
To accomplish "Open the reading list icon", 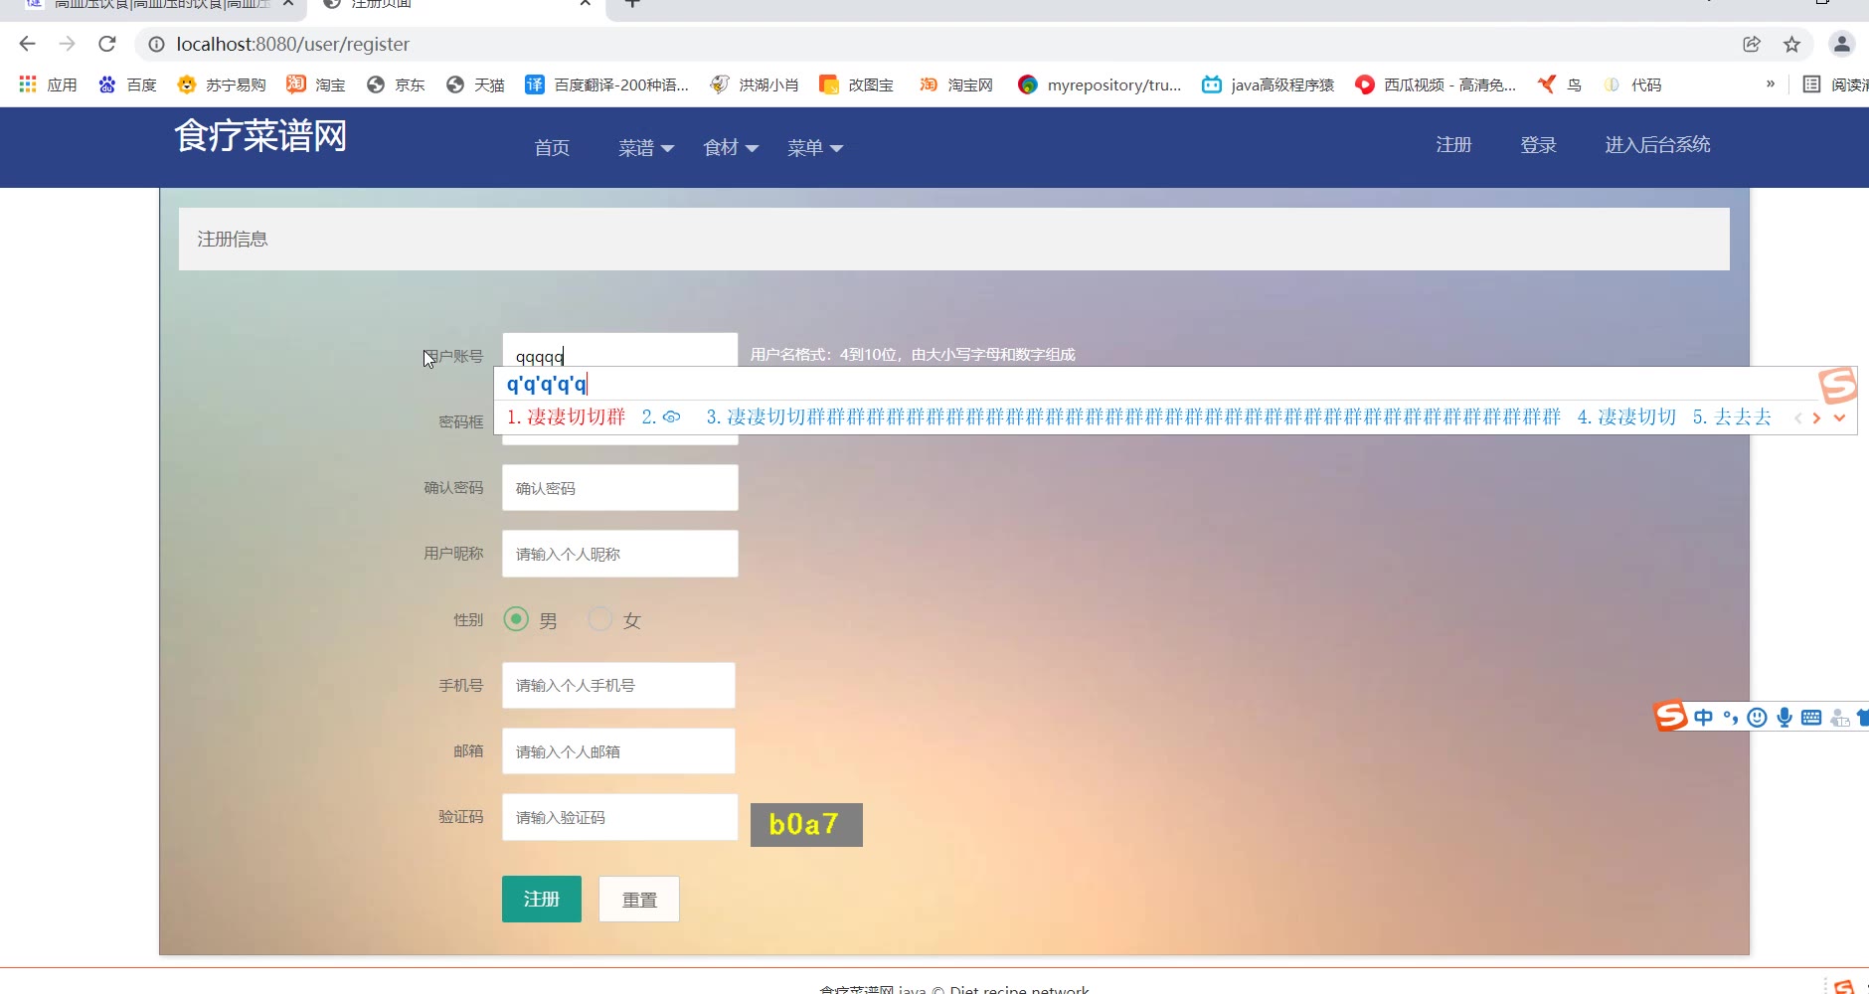I will pos(1811,84).
